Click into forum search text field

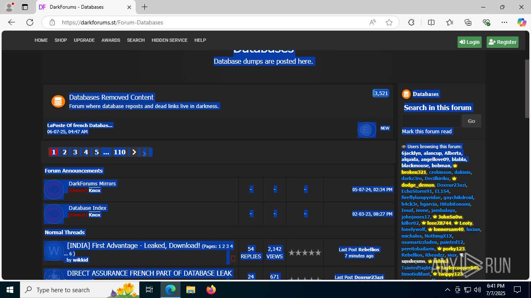pos(431,121)
